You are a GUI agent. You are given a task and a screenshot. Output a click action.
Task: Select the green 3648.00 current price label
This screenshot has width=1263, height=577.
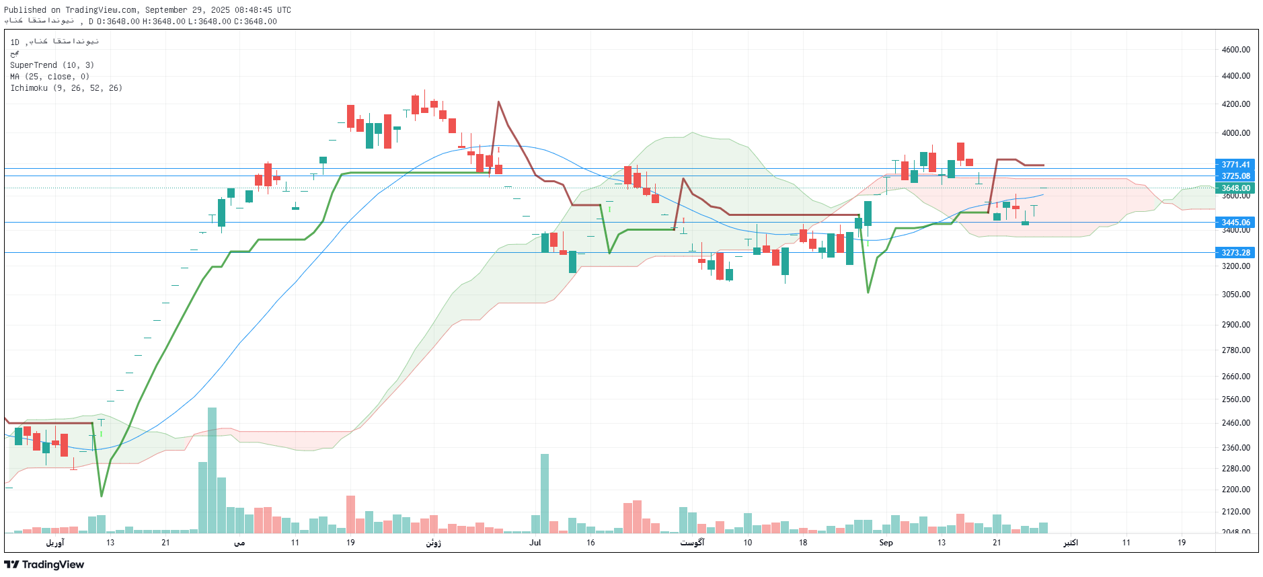(x=1235, y=188)
